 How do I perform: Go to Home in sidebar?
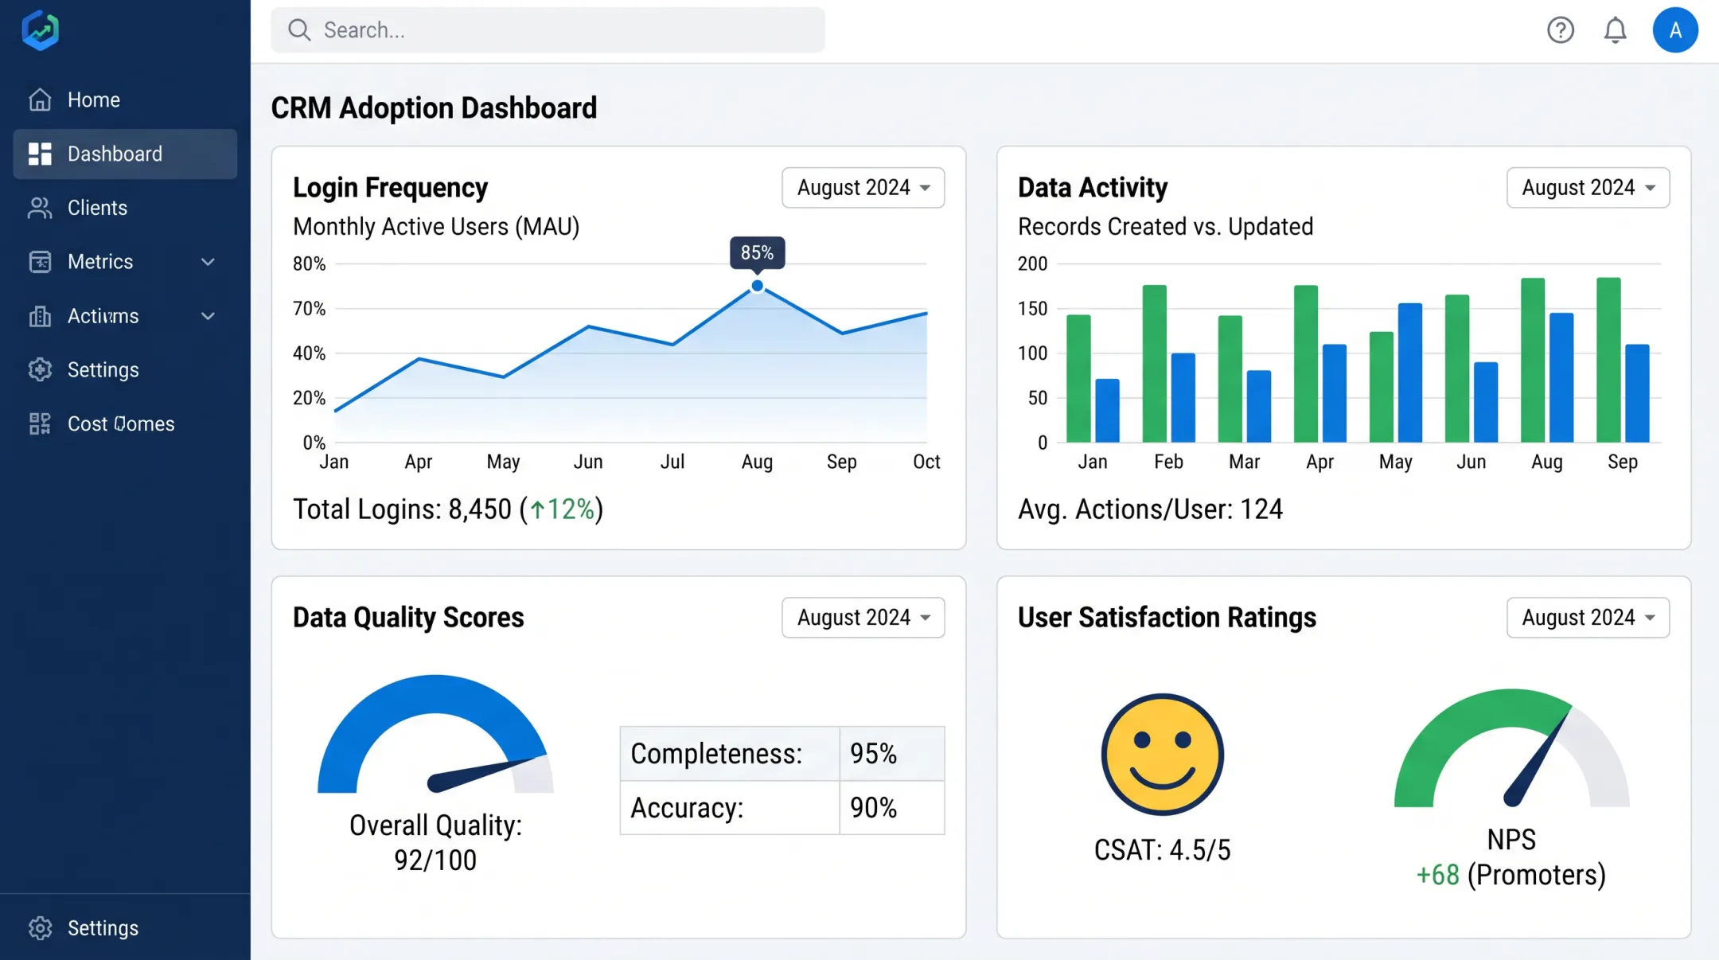[125, 100]
